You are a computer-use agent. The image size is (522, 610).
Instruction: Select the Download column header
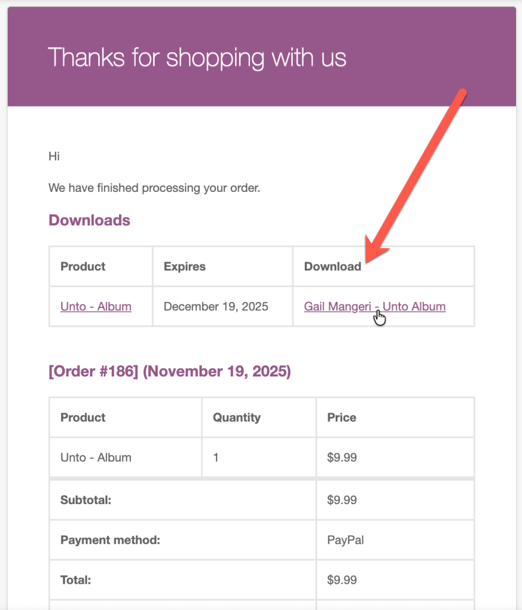pos(332,266)
